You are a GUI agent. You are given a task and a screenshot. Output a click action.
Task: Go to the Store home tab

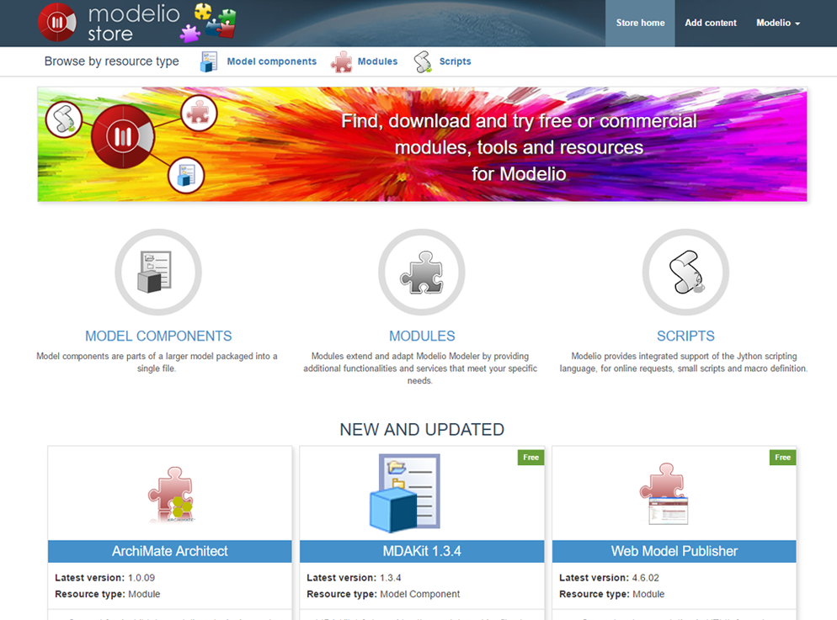pos(640,23)
